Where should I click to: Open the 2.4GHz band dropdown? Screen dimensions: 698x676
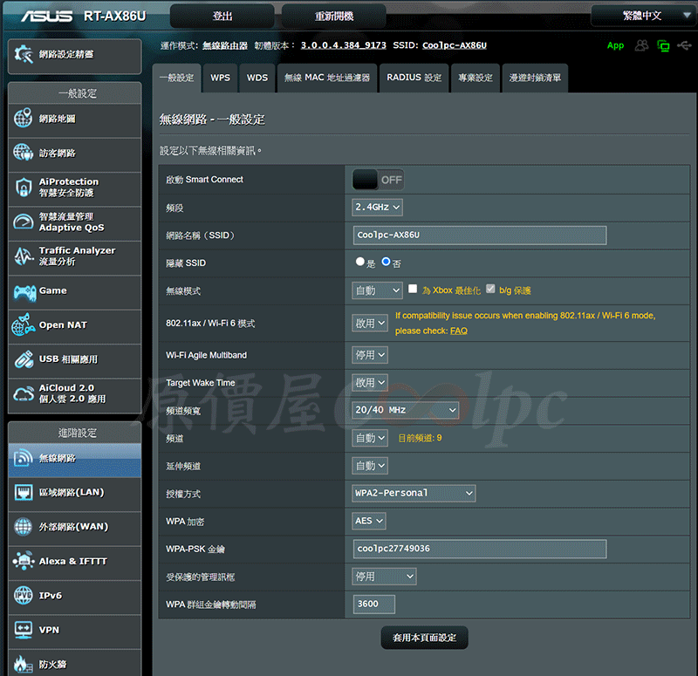point(377,208)
